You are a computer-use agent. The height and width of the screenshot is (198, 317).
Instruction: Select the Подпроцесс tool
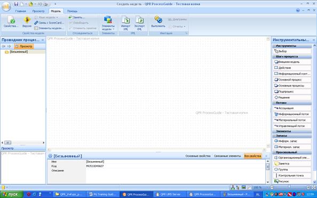point(292,92)
